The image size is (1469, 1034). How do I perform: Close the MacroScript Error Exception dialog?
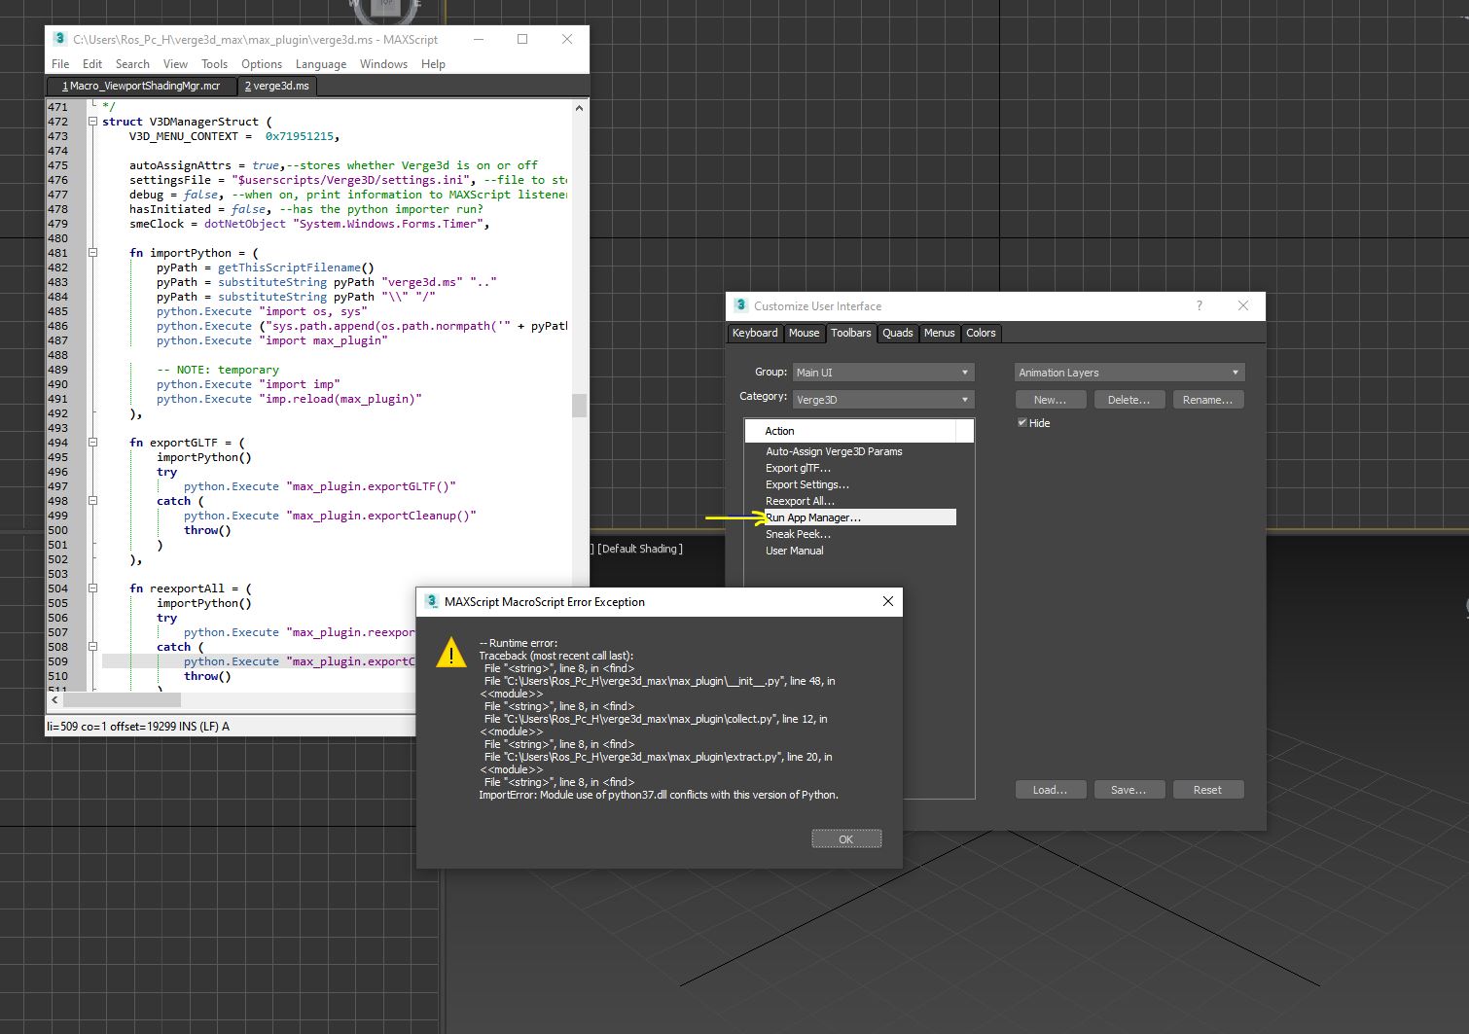point(887,601)
